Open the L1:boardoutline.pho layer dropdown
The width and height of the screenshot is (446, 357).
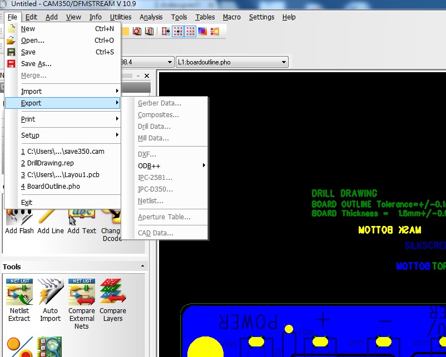232,62
